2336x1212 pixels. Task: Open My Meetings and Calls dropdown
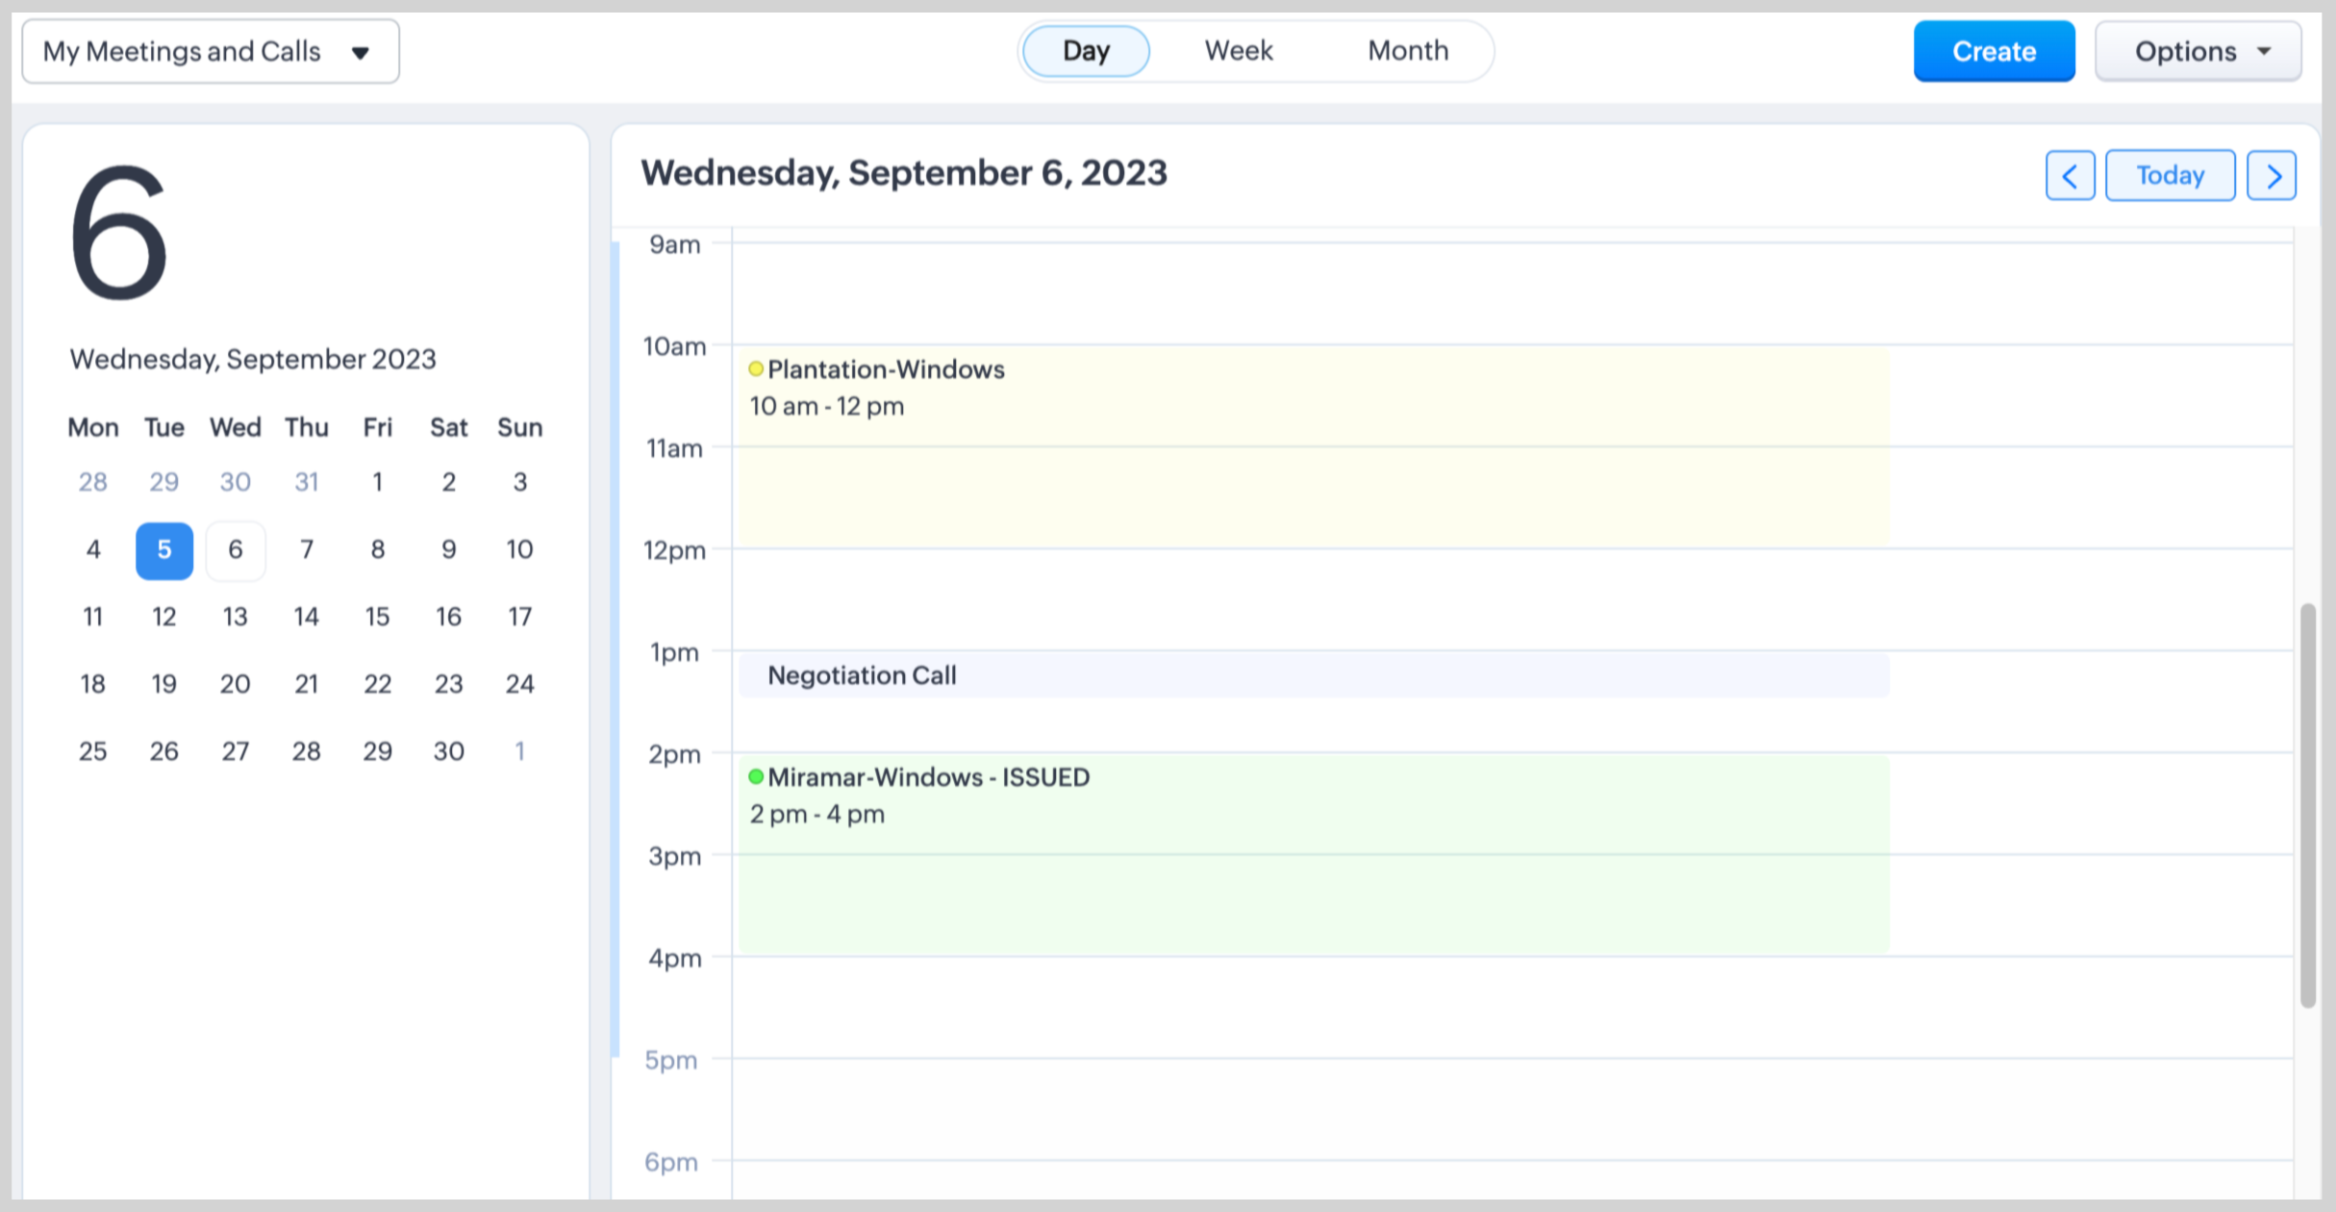pos(210,51)
